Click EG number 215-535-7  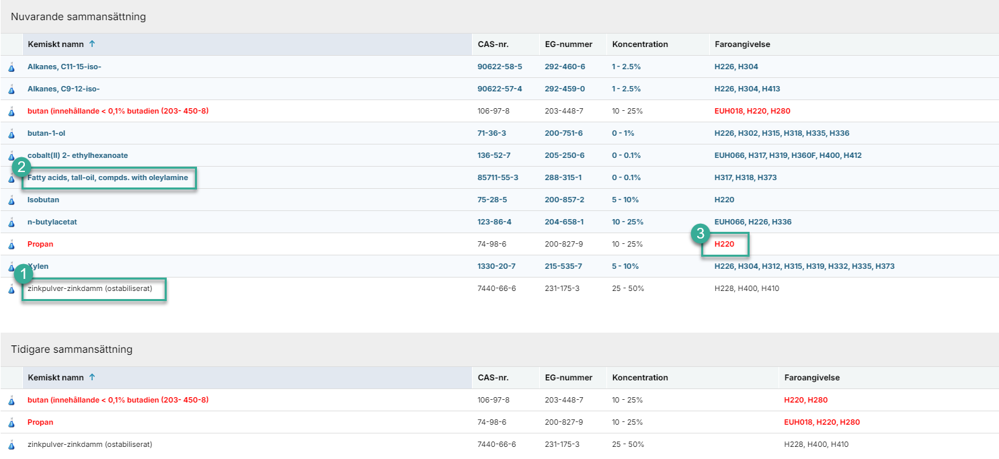(564, 267)
